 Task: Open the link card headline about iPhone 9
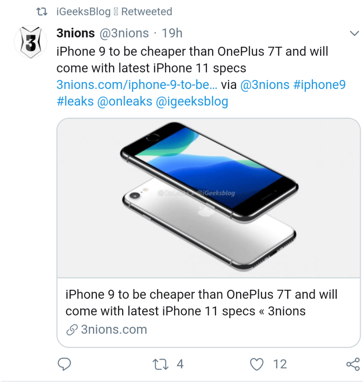tap(201, 303)
